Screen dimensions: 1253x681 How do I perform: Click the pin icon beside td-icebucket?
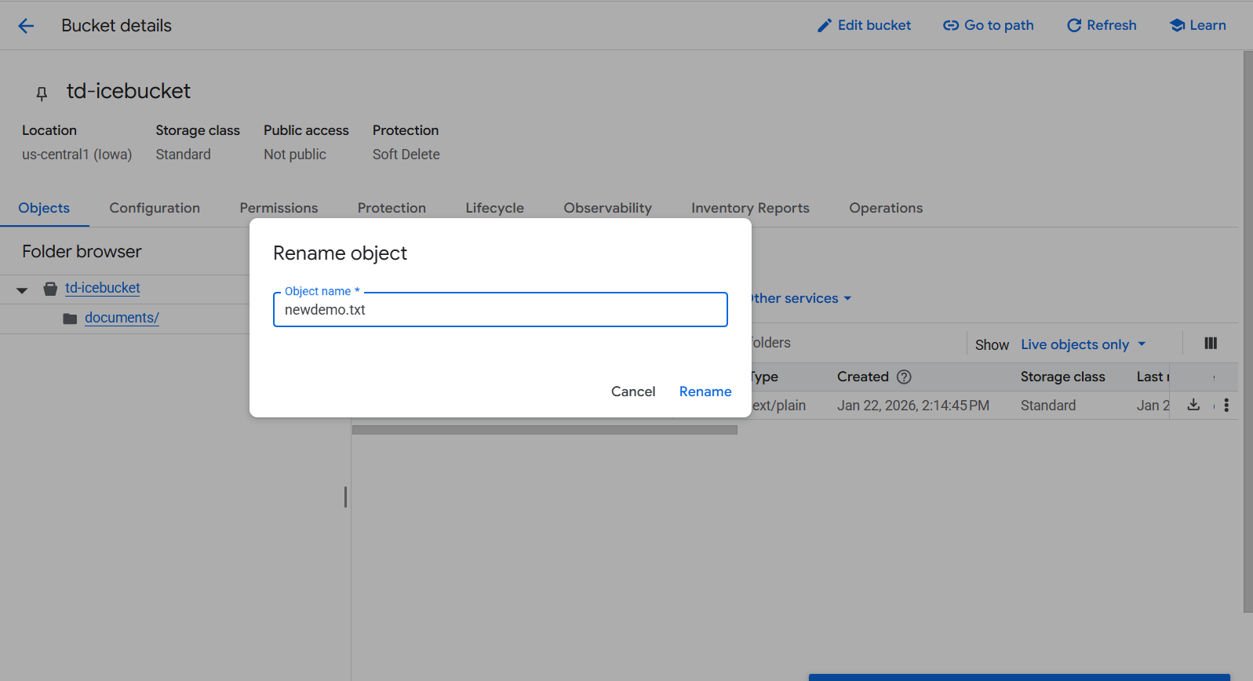42,93
